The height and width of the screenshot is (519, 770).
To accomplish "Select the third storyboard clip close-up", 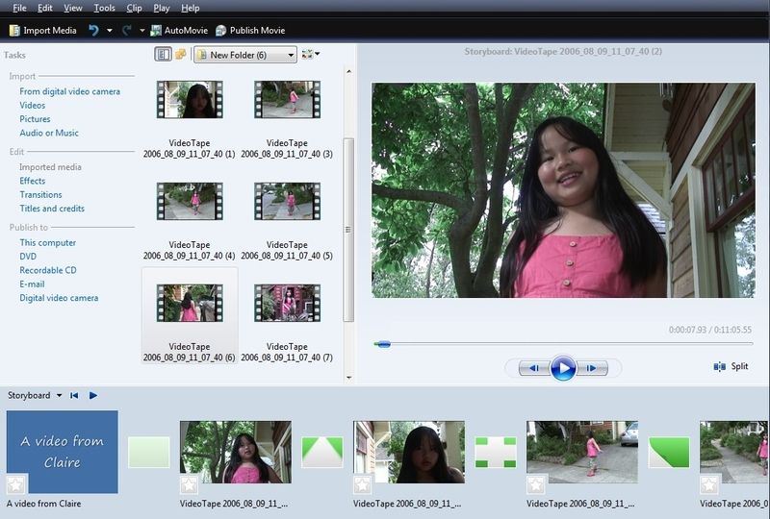I will click(x=409, y=452).
